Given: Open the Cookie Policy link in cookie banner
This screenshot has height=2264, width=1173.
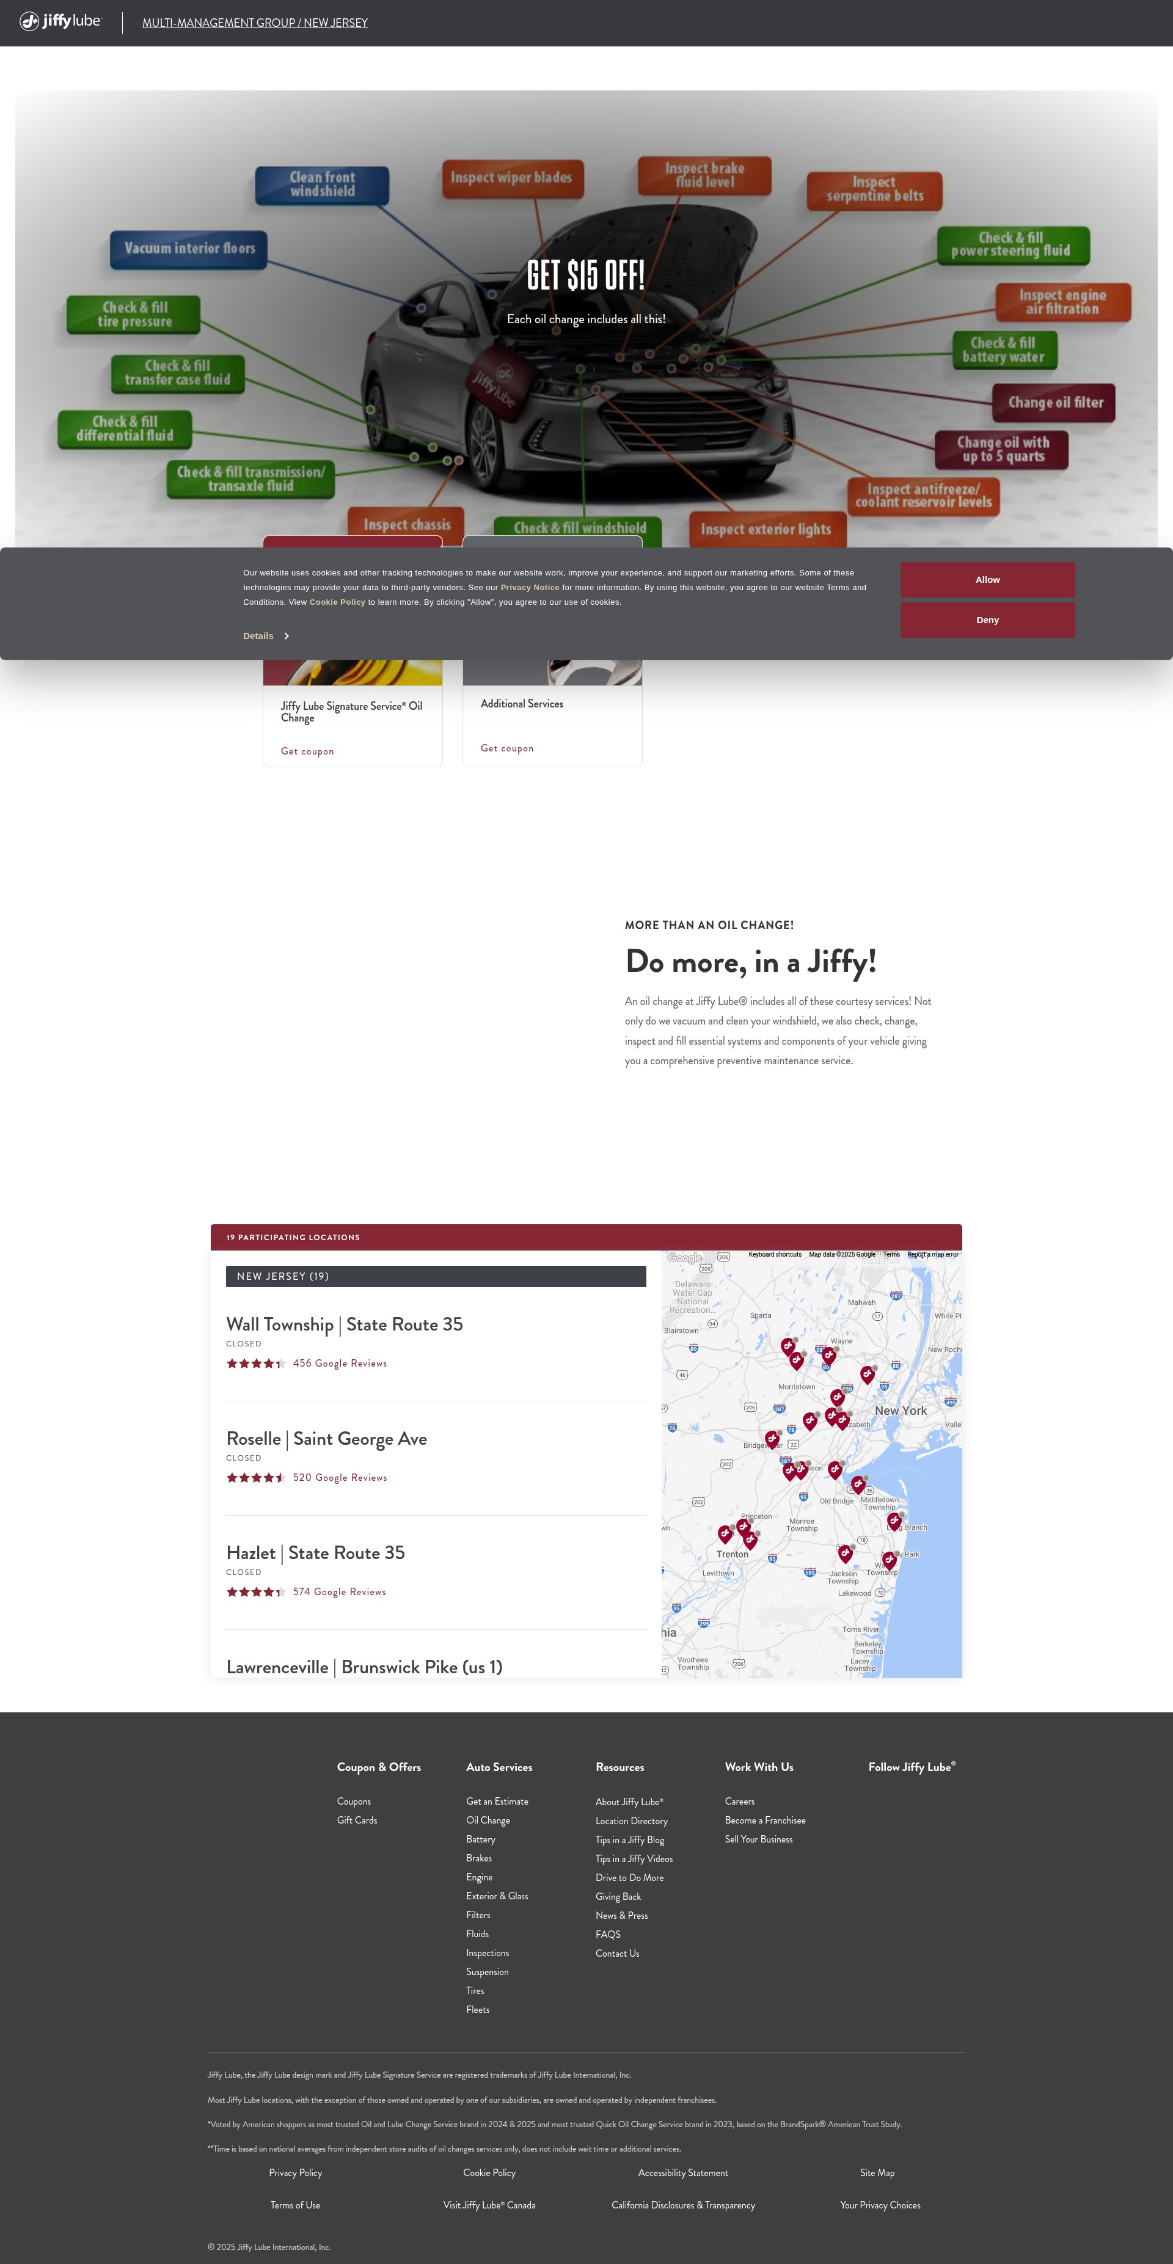Looking at the screenshot, I should (337, 602).
